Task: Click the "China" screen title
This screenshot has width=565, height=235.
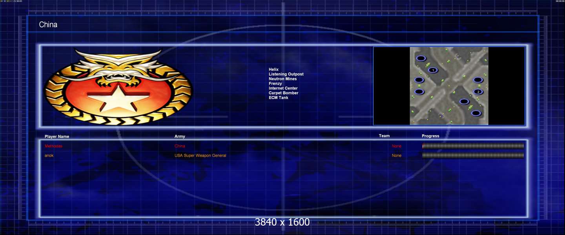Action: pos(48,25)
